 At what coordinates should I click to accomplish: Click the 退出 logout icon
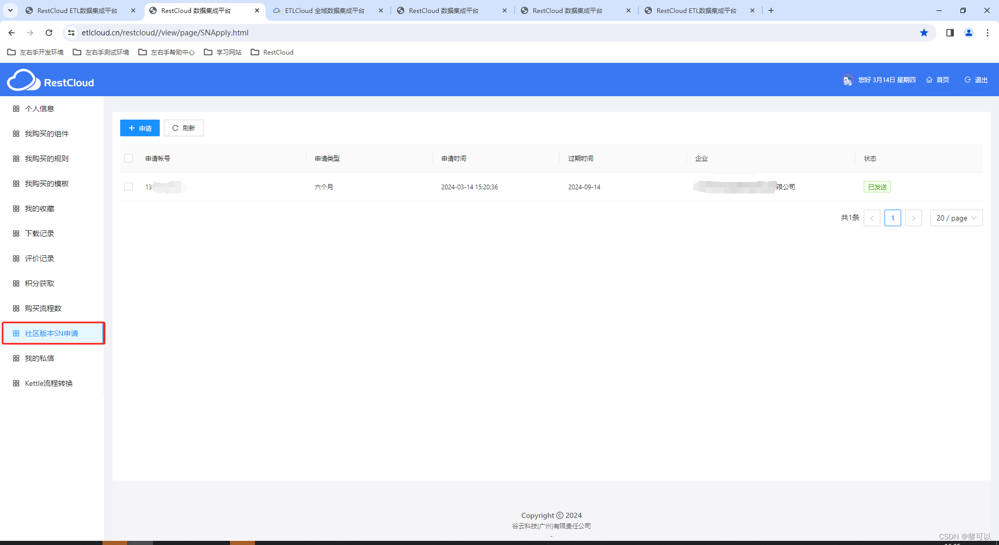967,80
